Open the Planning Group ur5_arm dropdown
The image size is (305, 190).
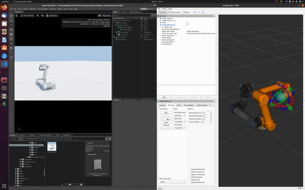click(180, 116)
